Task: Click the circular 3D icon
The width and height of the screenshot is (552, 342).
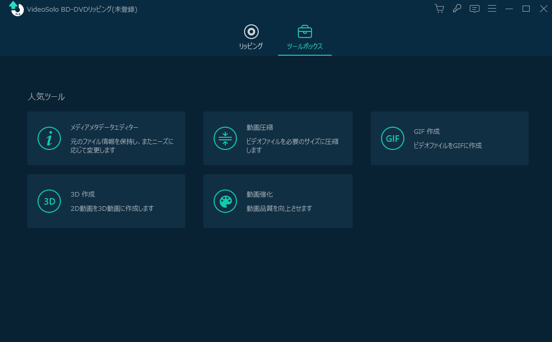Action: (49, 201)
